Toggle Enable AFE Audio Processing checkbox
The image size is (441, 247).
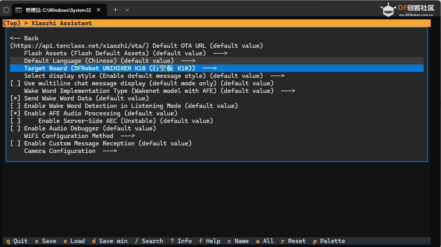point(15,113)
